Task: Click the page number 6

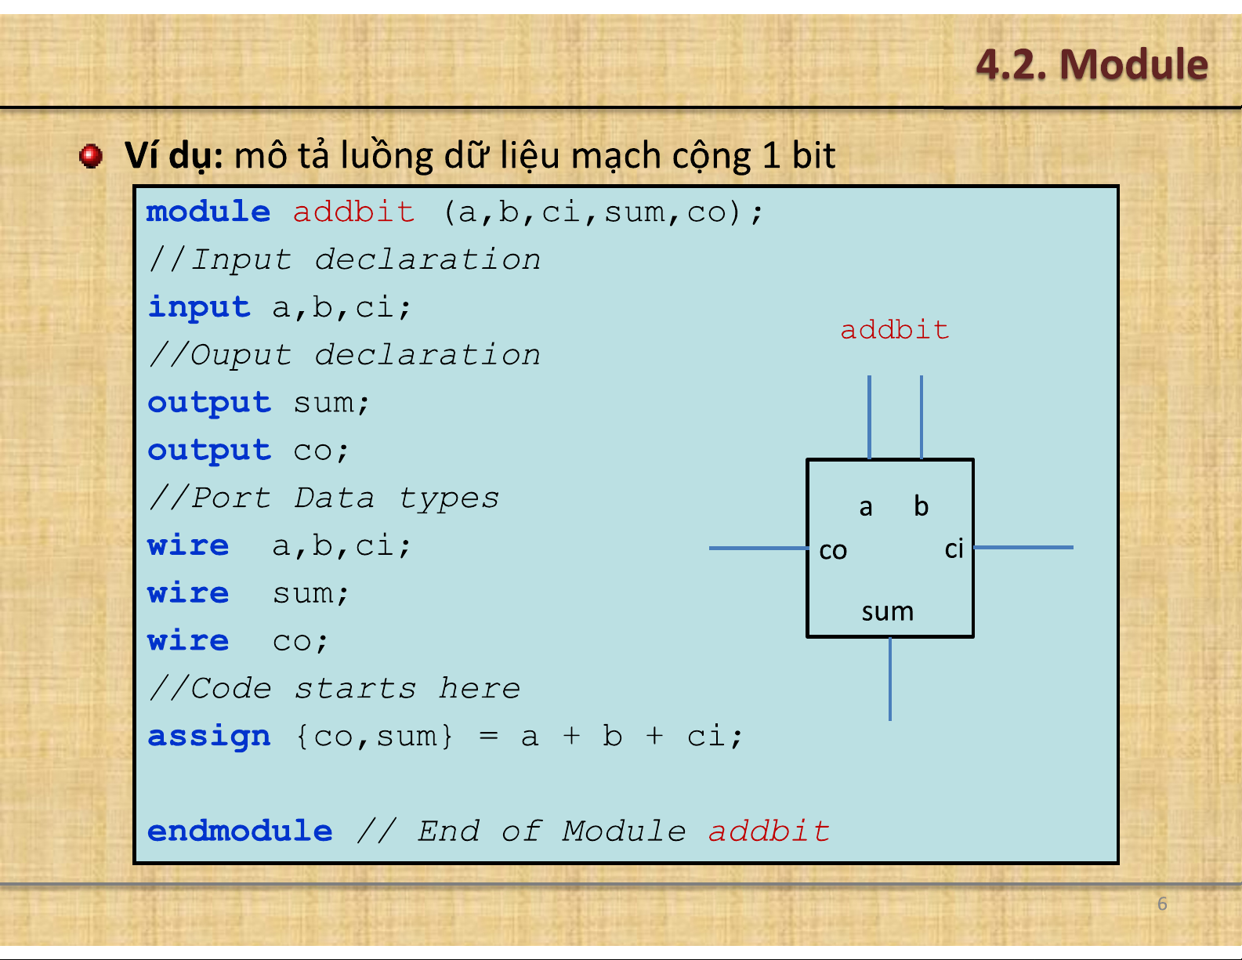Action: click(1162, 904)
